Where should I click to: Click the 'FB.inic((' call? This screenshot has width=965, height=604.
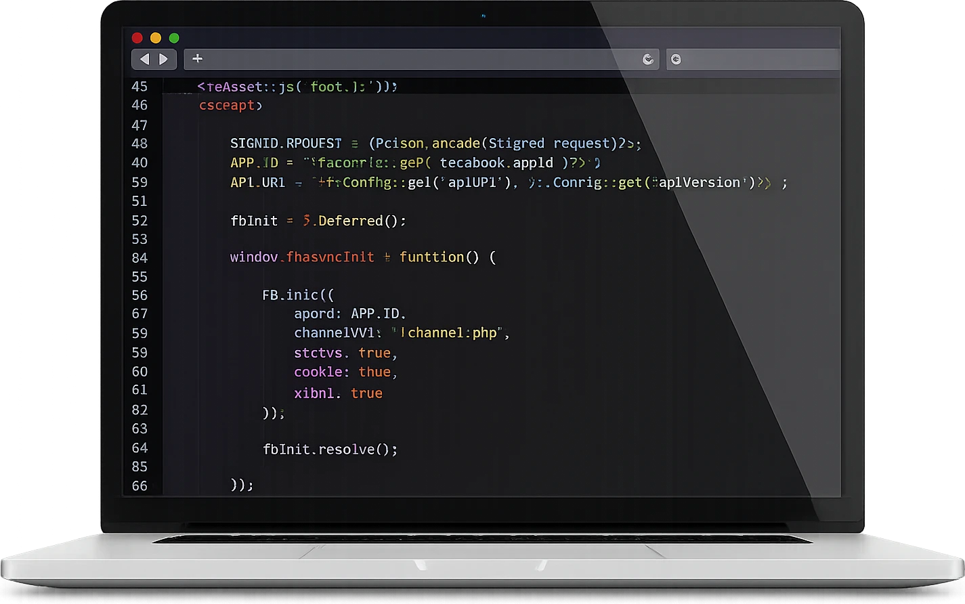click(298, 295)
